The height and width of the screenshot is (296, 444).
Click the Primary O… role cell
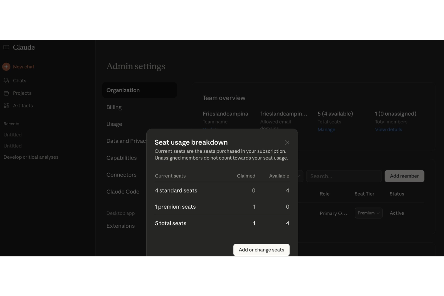(333, 213)
